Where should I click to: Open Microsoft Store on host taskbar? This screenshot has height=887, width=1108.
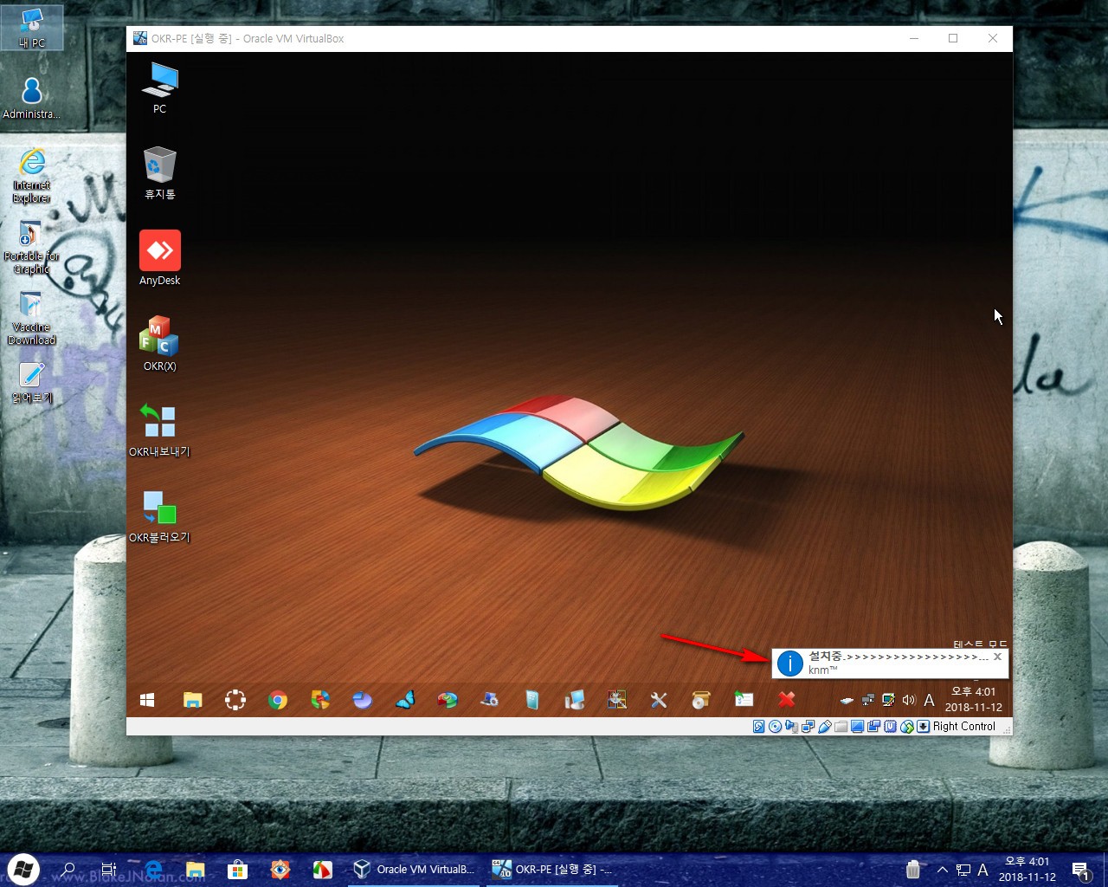pyautogui.click(x=237, y=870)
